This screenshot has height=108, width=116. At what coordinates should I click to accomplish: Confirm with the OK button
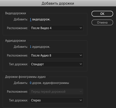[102, 14]
